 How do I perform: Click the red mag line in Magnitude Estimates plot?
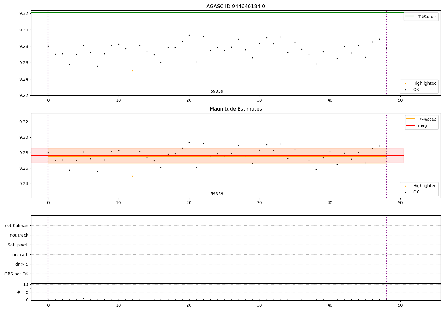(217, 155)
